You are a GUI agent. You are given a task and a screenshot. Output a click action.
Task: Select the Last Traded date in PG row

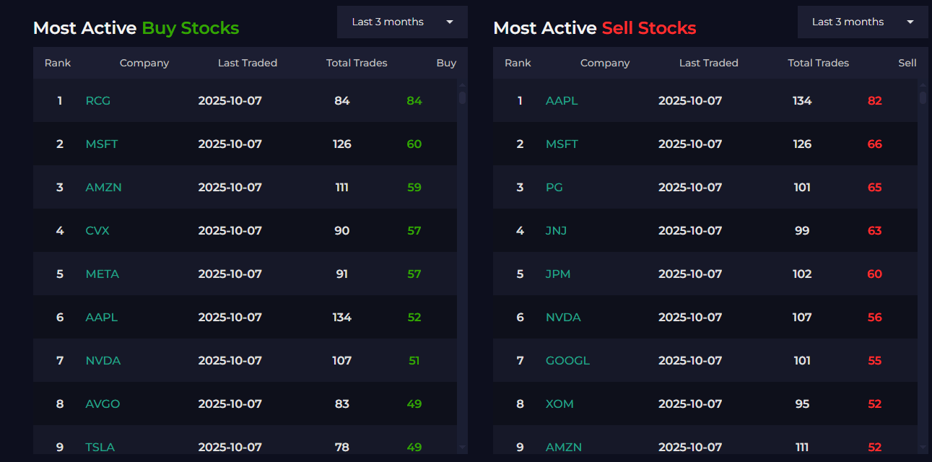coord(690,187)
